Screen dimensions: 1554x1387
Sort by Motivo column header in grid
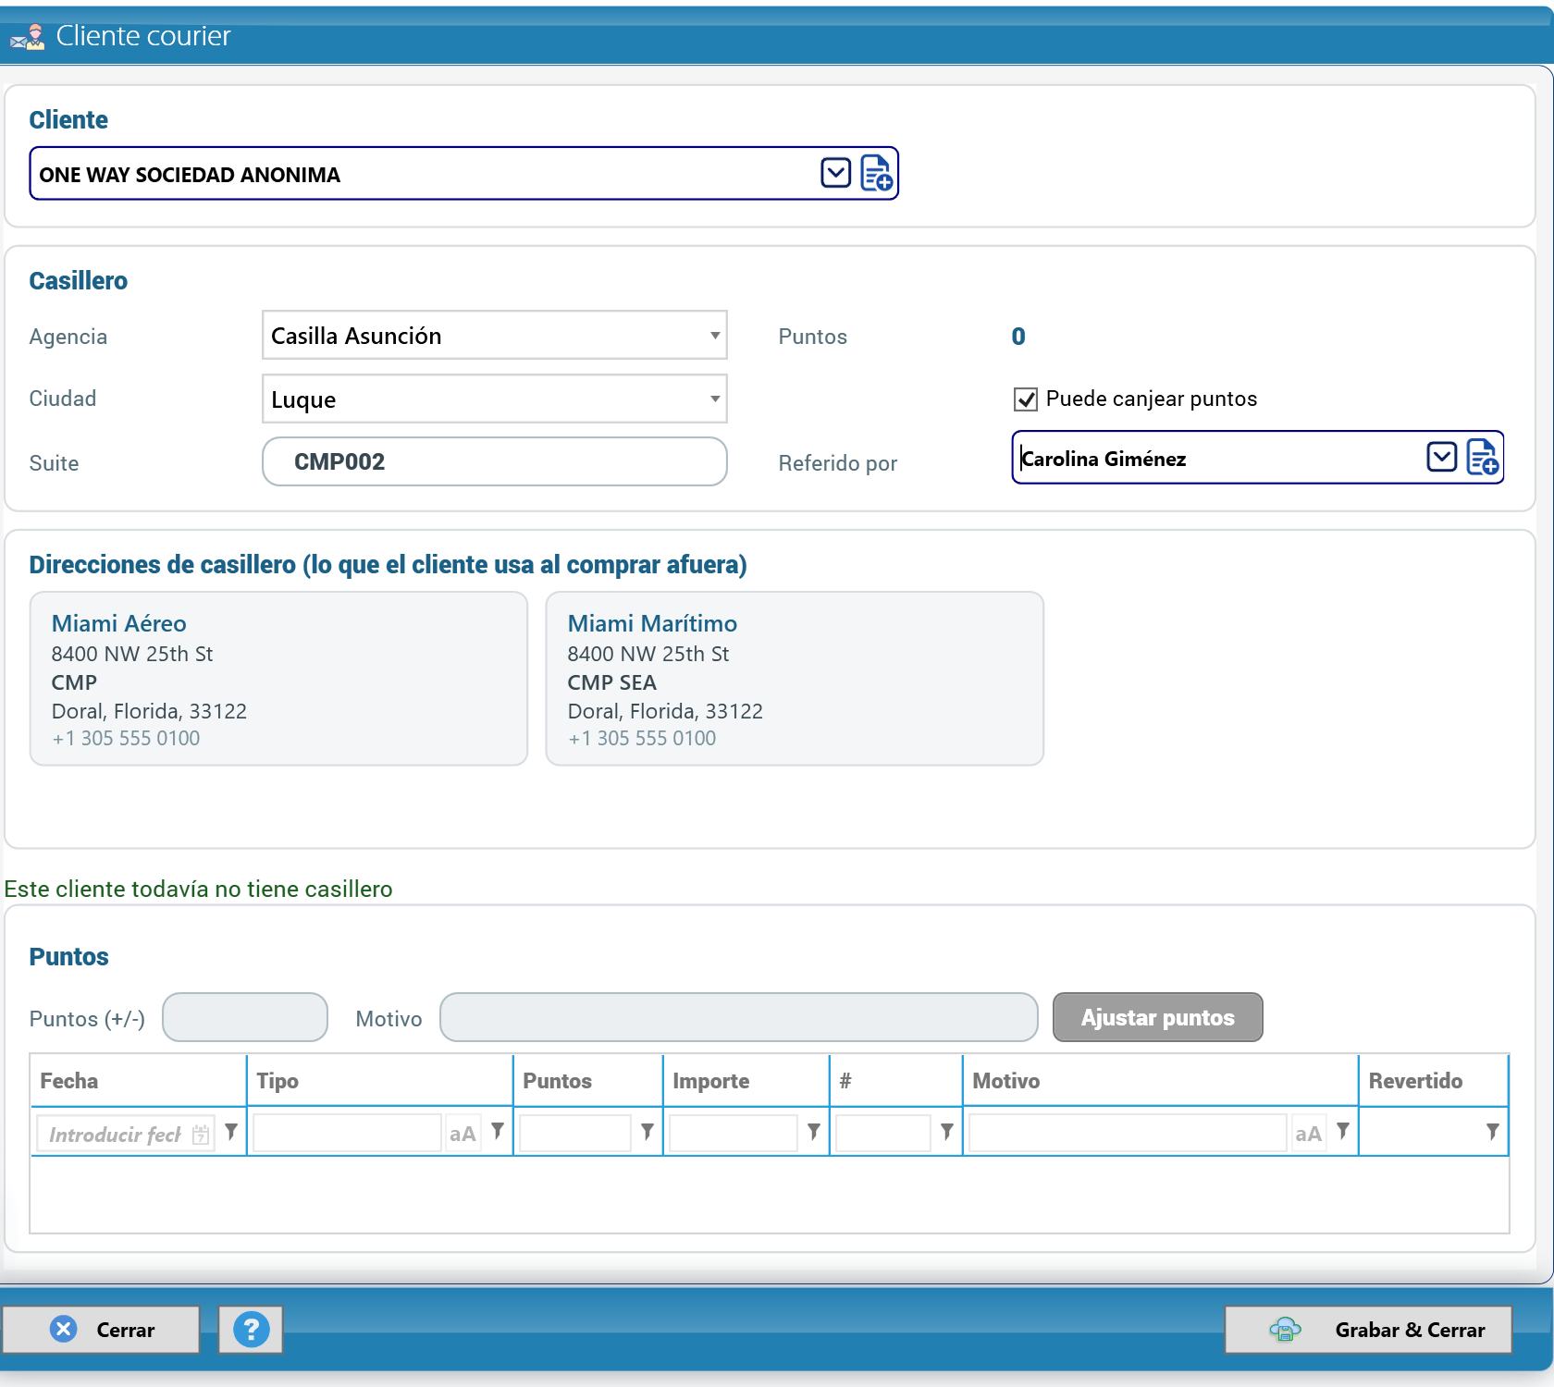coord(1160,1081)
